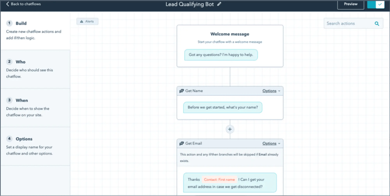Open Options dropdown on Get Name
The height and width of the screenshot is (196, 390).
coord(271,91)
